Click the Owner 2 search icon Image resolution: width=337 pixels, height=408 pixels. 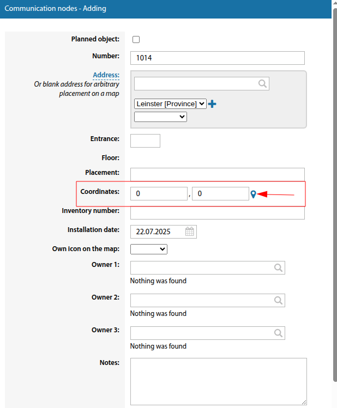click(278, 300)
